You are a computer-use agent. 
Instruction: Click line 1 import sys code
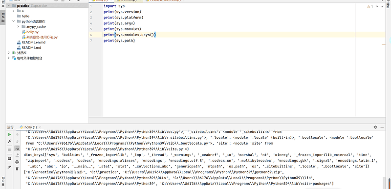[x=114, y=6]
